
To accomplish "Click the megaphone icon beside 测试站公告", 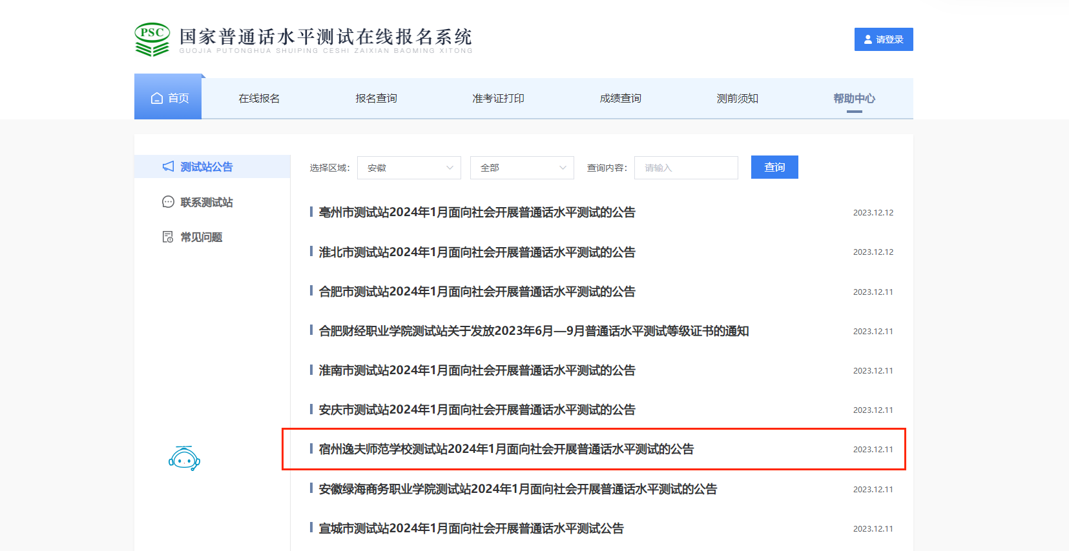I will tap(168, 166).
